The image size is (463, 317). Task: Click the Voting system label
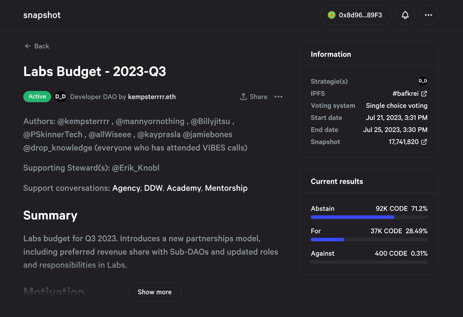333,106
